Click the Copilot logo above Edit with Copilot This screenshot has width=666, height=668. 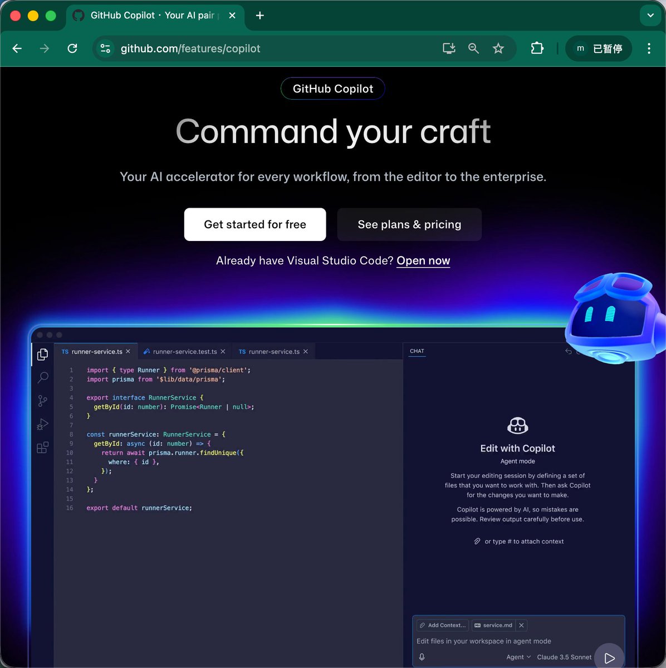pos(518,425)
